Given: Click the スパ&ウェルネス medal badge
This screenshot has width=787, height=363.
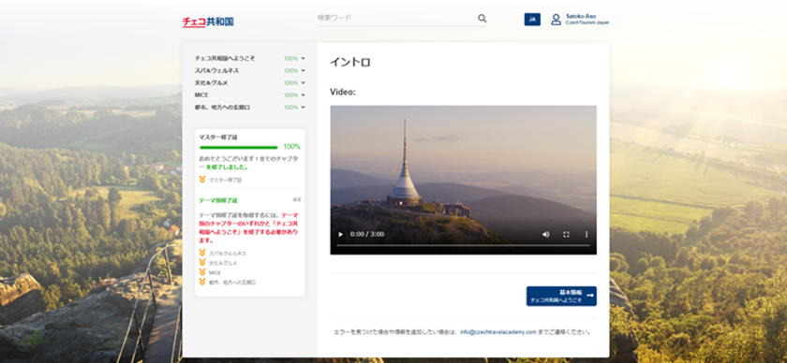Looking at the screenshot, I should pyautogui.click(x=202, y=254).
